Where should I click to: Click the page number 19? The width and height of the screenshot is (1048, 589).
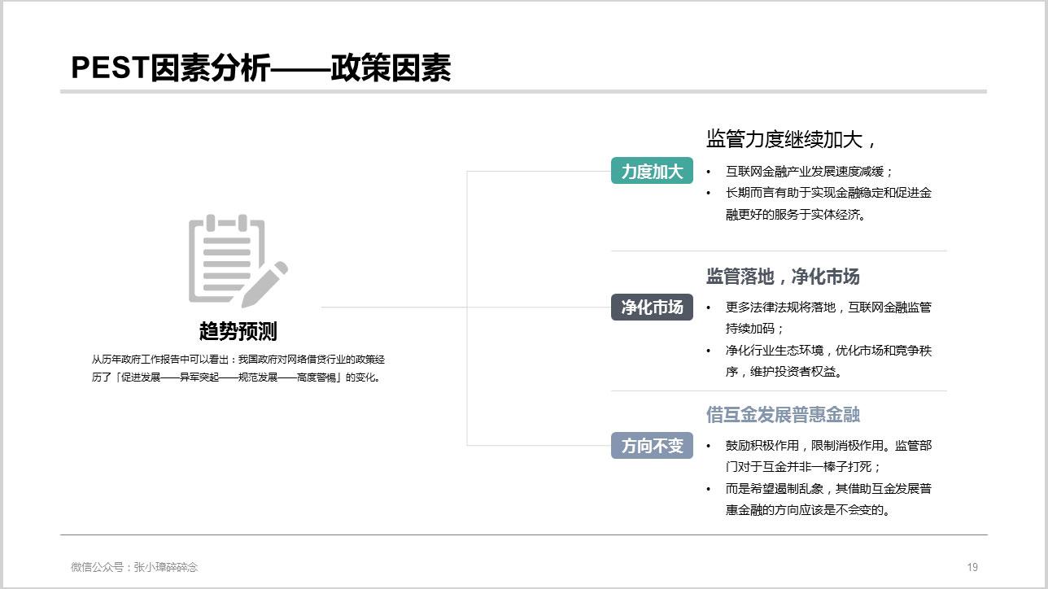(972, 567)
